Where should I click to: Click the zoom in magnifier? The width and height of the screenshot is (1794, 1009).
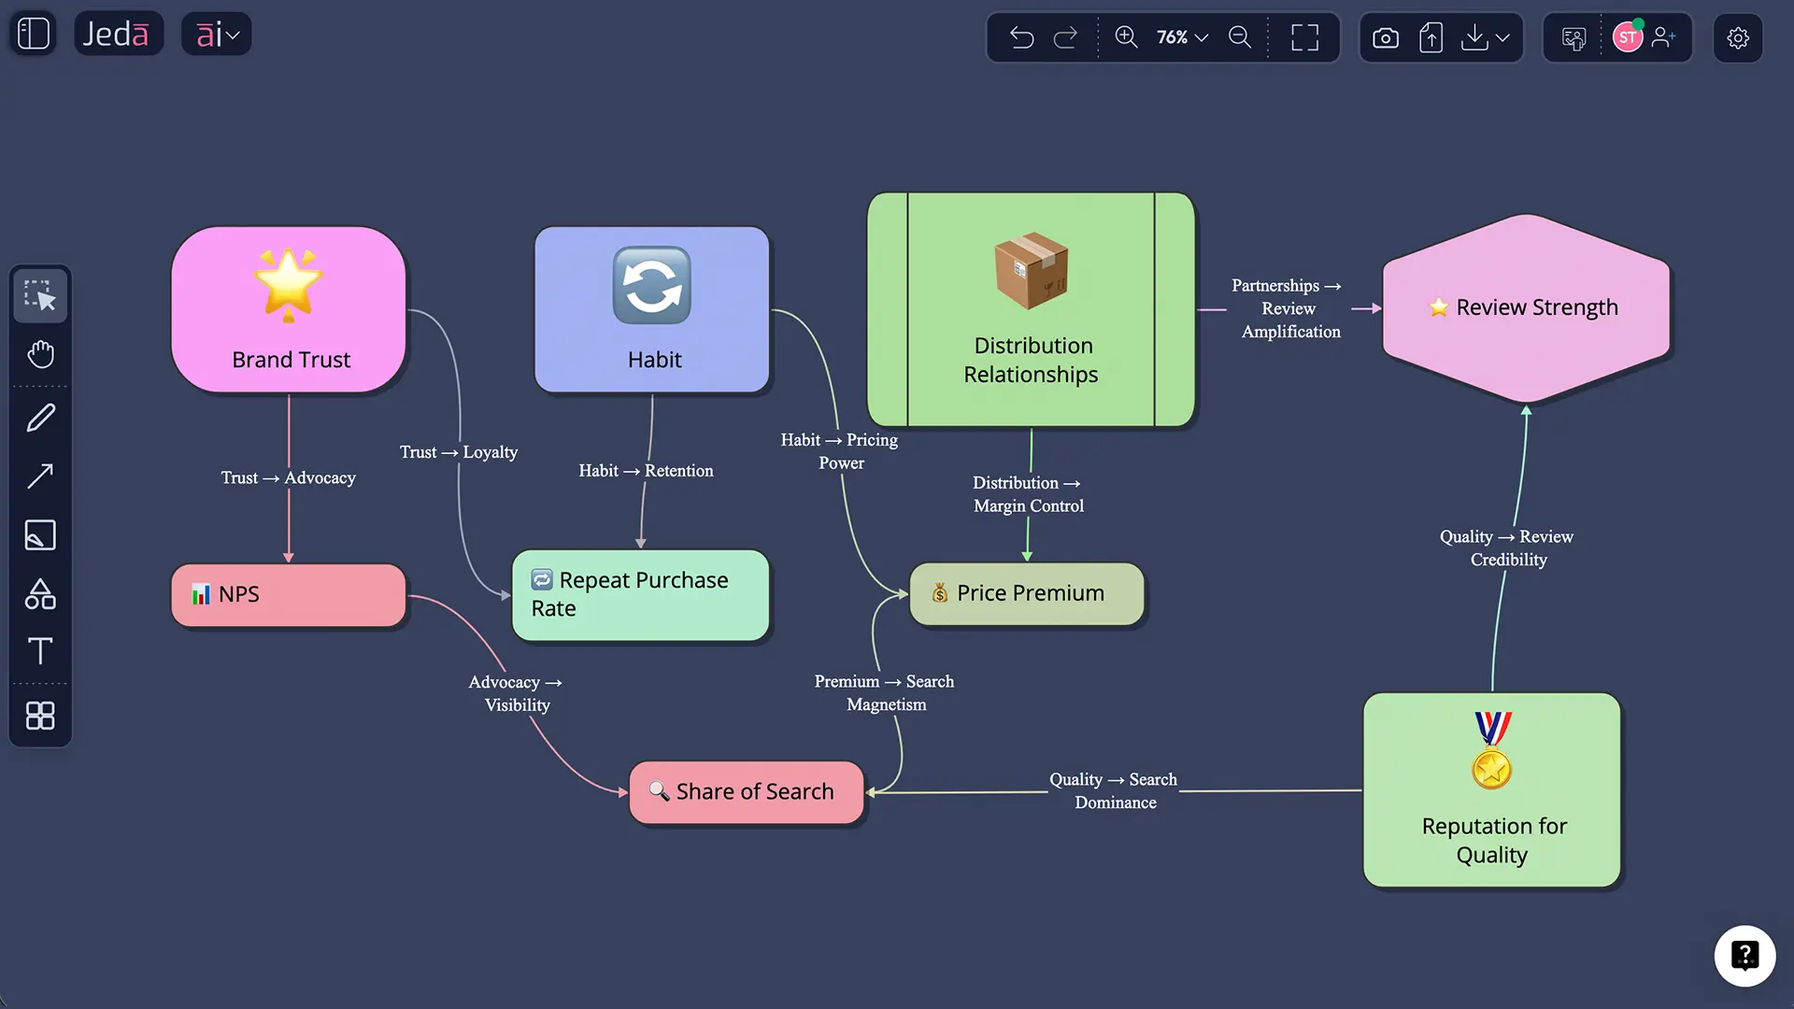(x=1126, y=37)
